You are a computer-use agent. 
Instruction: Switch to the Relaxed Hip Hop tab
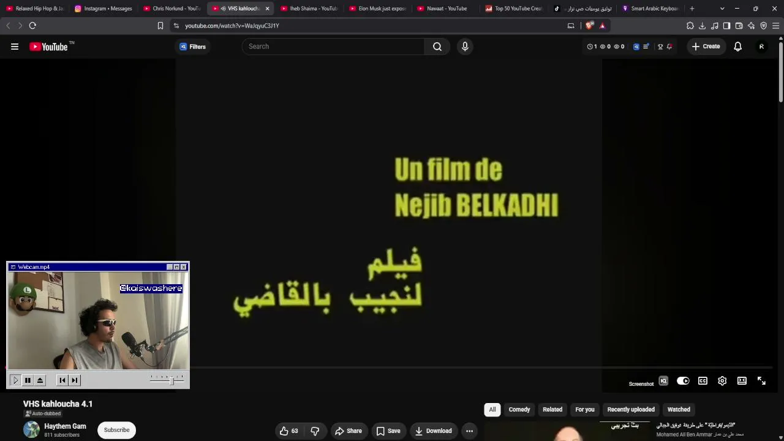point(35,9)
